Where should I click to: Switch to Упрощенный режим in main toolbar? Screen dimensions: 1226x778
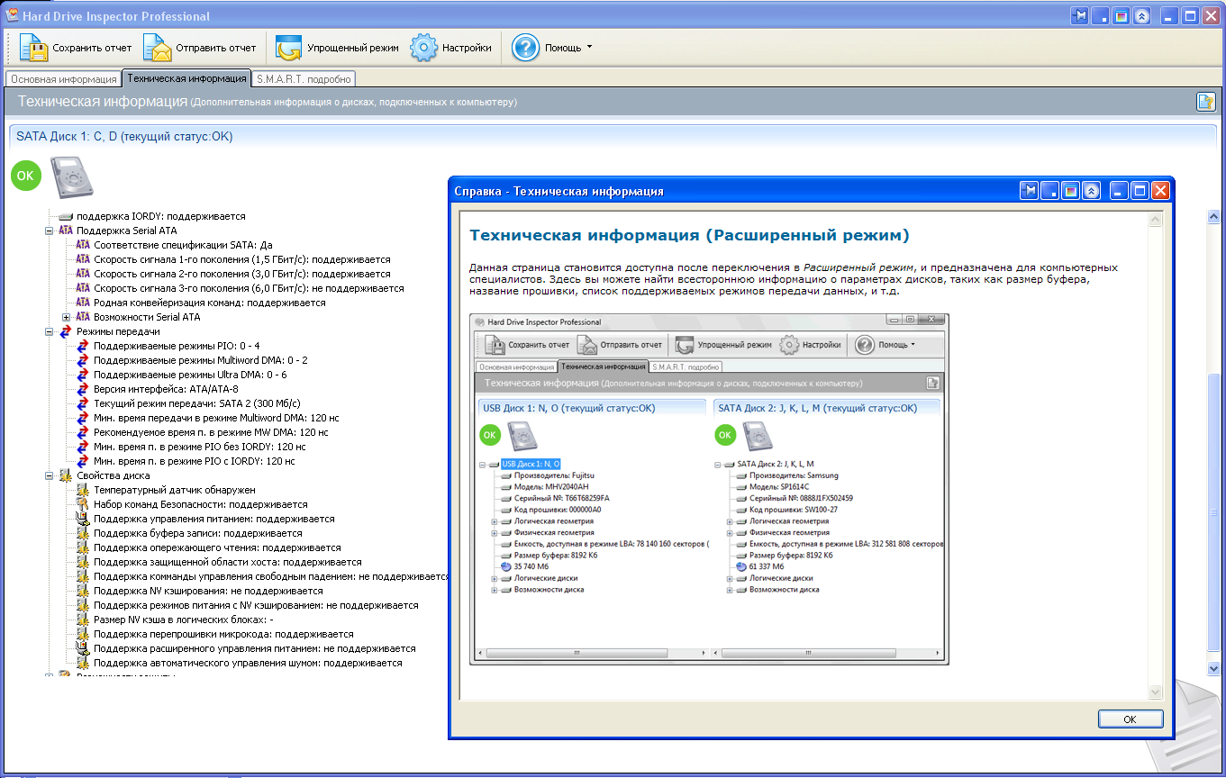[289, 48]
